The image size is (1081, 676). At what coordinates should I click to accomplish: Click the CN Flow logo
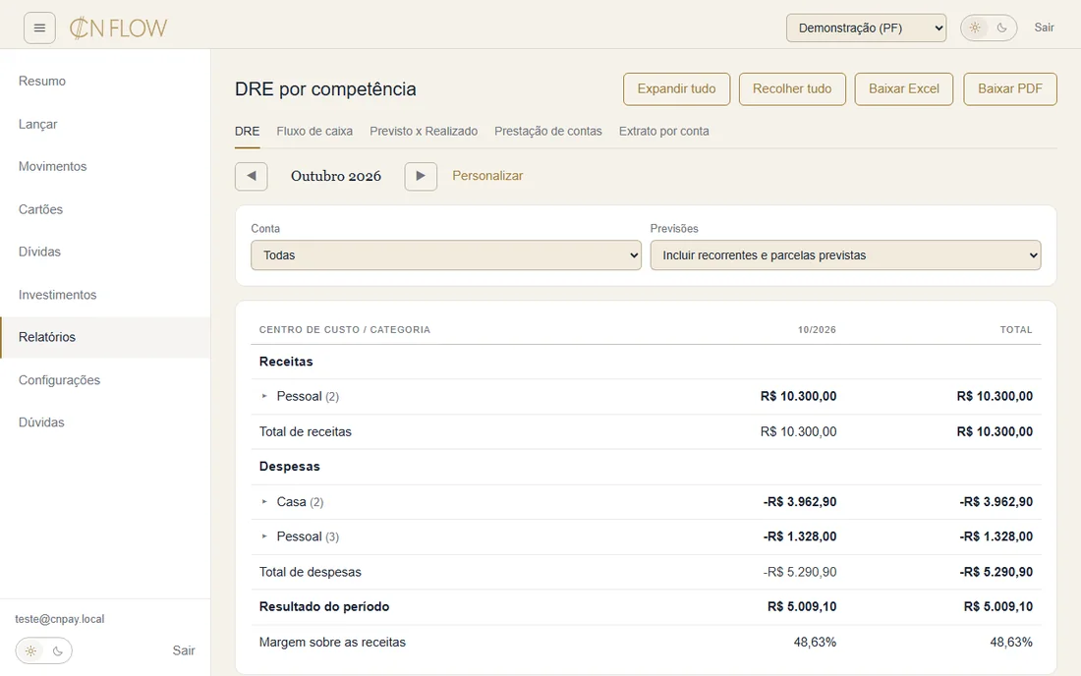[x=118, y=28]
